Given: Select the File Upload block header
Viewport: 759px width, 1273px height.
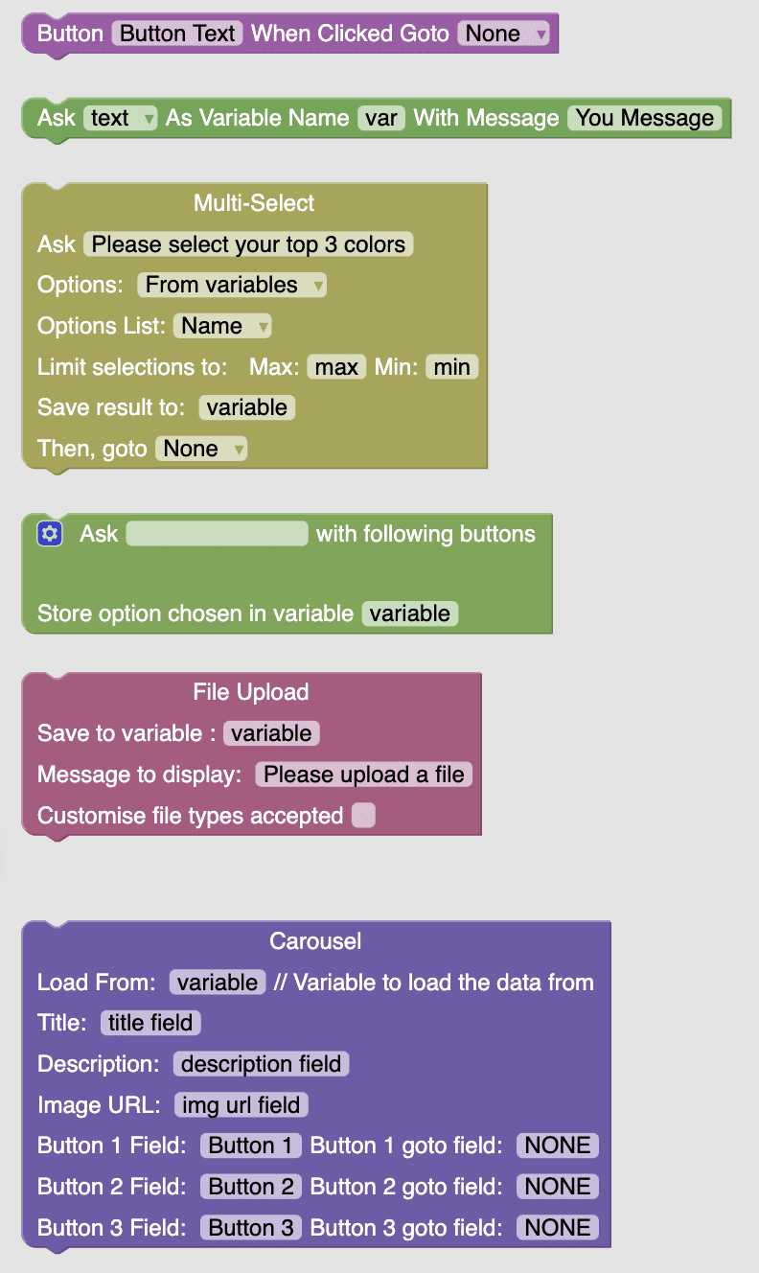Looking at the screenshot, I should coord(251,692).
